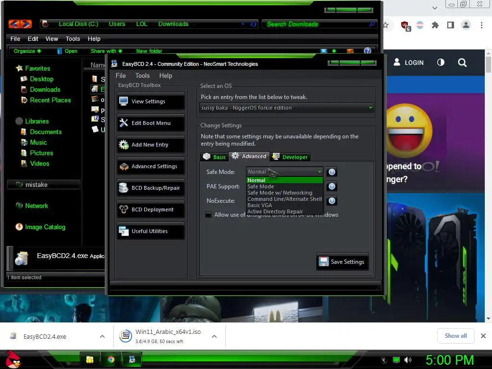Open Share with dropdown in Explorer

[106, 51]
